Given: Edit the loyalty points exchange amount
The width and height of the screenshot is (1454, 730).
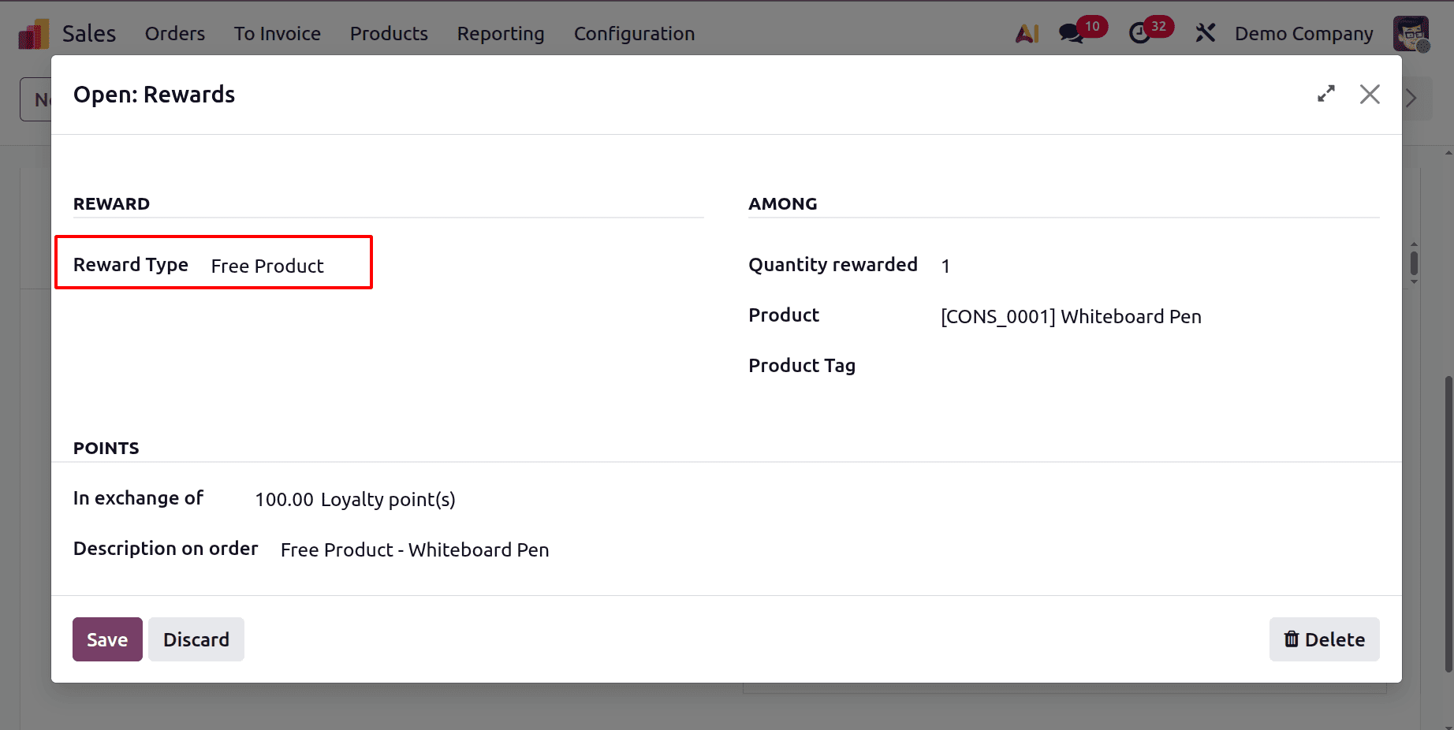Looking at the screenshot, I should 283,499.
